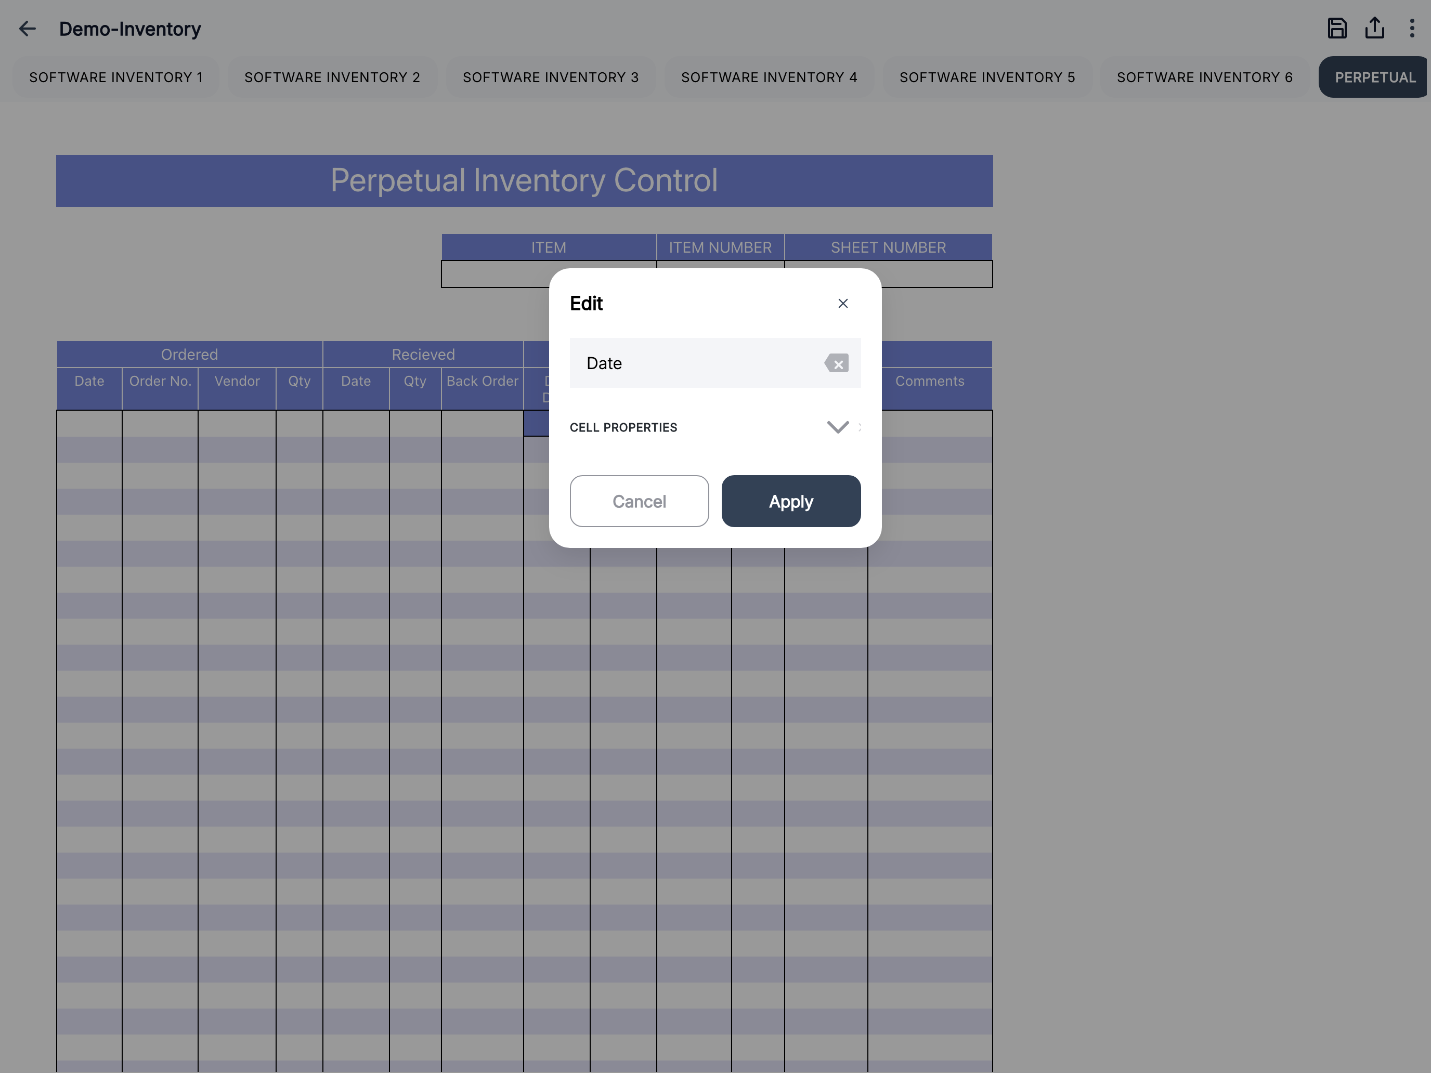The height and width of the screenshot is (1073, 1431).
Task: Switch to Software Inventory 2 tab
Action: [x=332, y=77]
